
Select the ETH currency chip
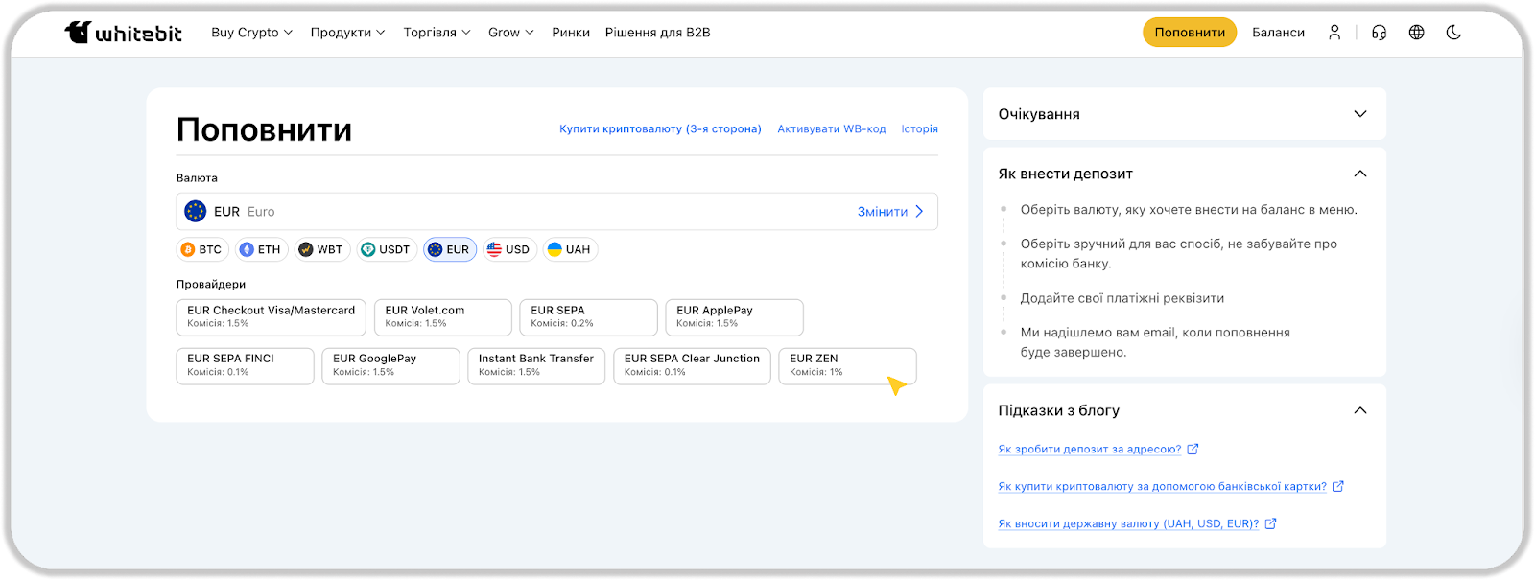260,249
